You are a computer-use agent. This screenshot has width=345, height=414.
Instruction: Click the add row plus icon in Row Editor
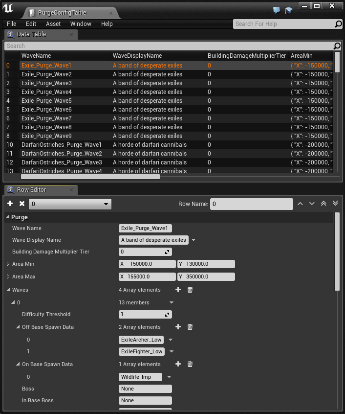click(10, 204)
